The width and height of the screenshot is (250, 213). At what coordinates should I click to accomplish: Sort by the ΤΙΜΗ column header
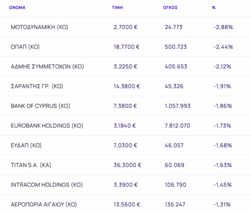point(117,7)
